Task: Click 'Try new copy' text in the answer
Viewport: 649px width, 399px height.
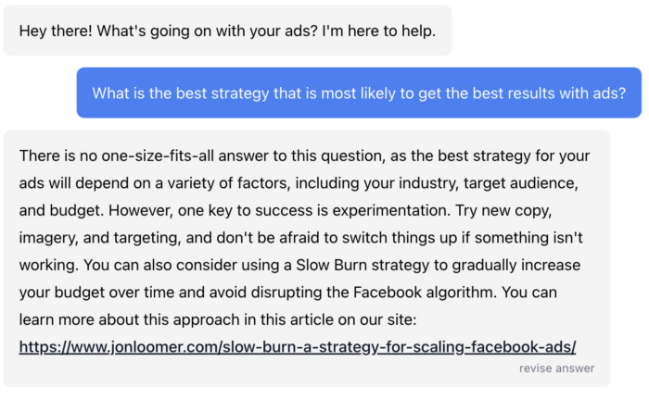Action: click(x=503, y=210)
